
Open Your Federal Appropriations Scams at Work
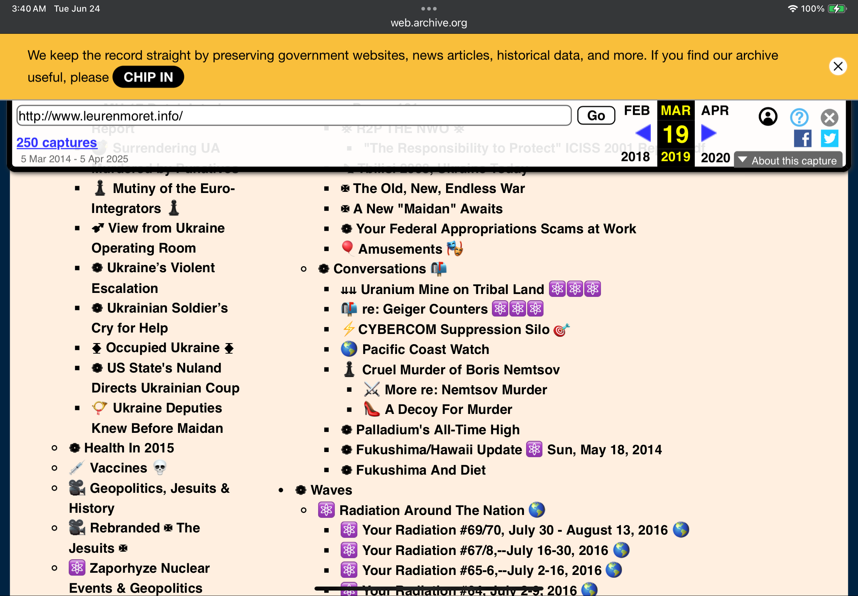coord(488,229)
